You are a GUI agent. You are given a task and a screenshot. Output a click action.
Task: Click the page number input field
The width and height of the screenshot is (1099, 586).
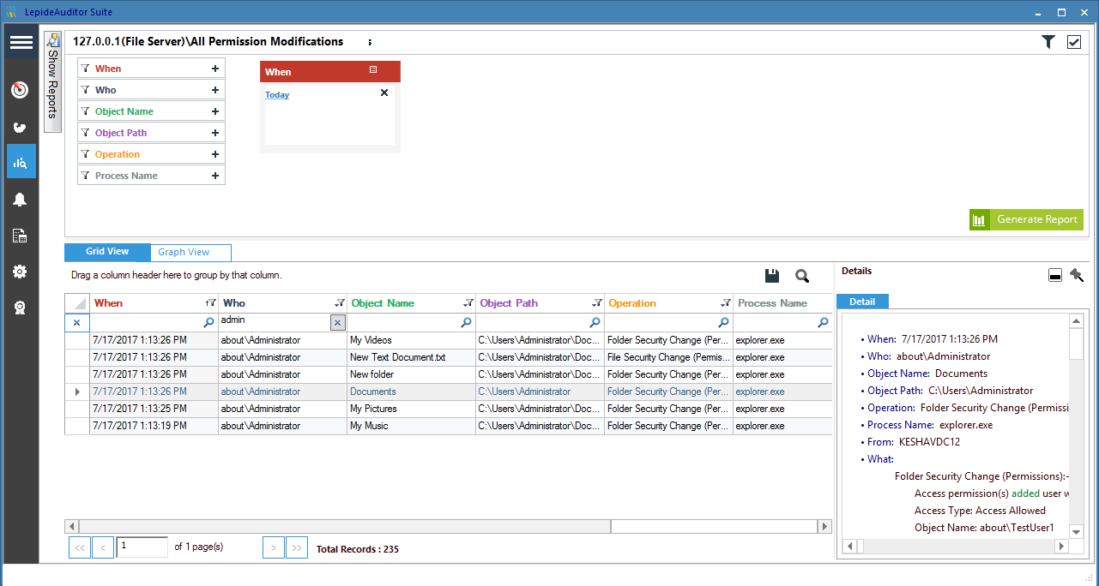point(142,547)
